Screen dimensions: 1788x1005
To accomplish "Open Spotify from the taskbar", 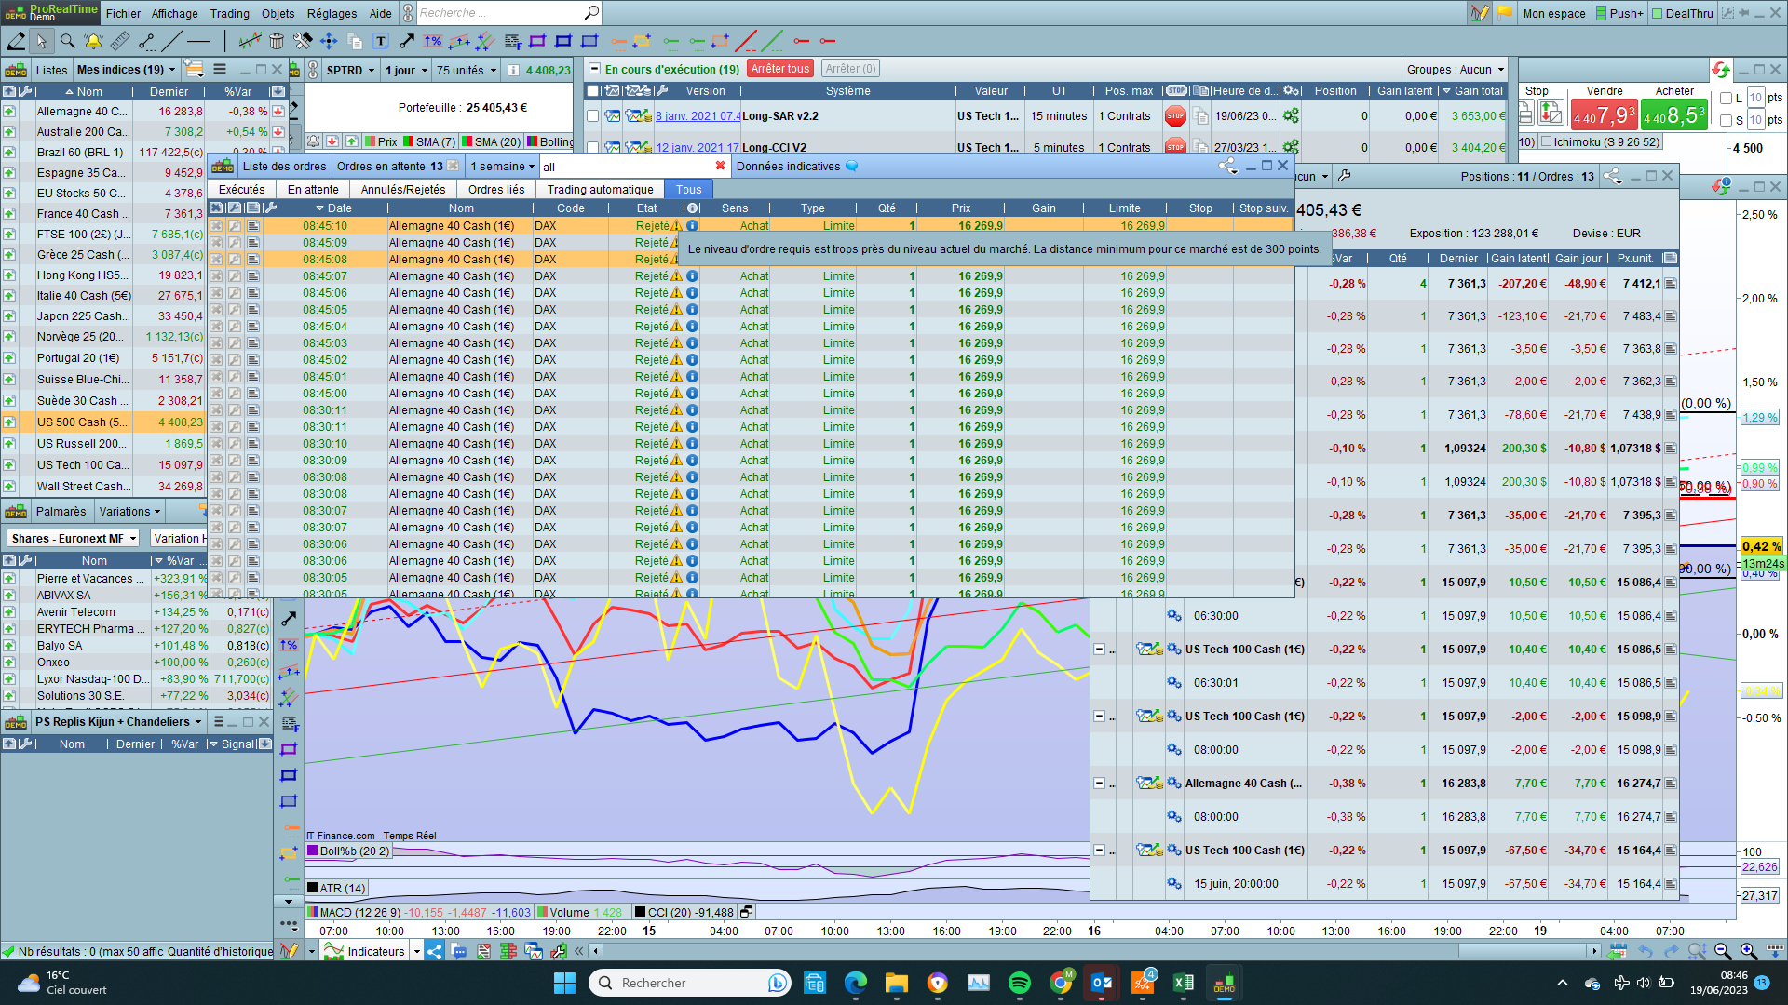I will click(x=1020, y=983).
